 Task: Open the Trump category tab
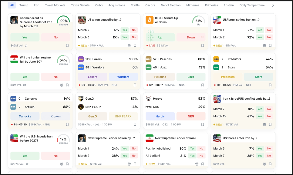(x=24, y=5)
